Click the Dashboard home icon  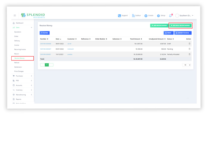pos(14,23)
